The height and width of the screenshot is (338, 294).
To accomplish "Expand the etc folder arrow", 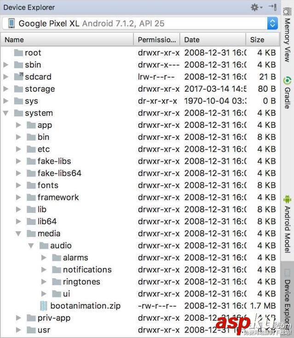I will (x=18, y=149).
